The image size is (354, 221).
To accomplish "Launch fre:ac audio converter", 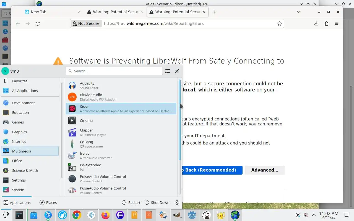I will (x=121, y=156).
